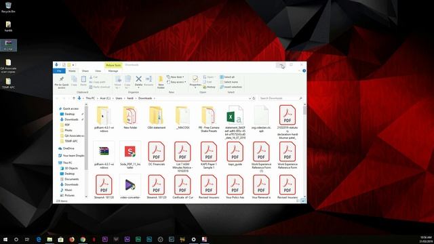The width and height of the screenshot is (434, 244).
Task: Switch to the View ribbon tab
Action: pyautogui.click(x=98, y=71)
